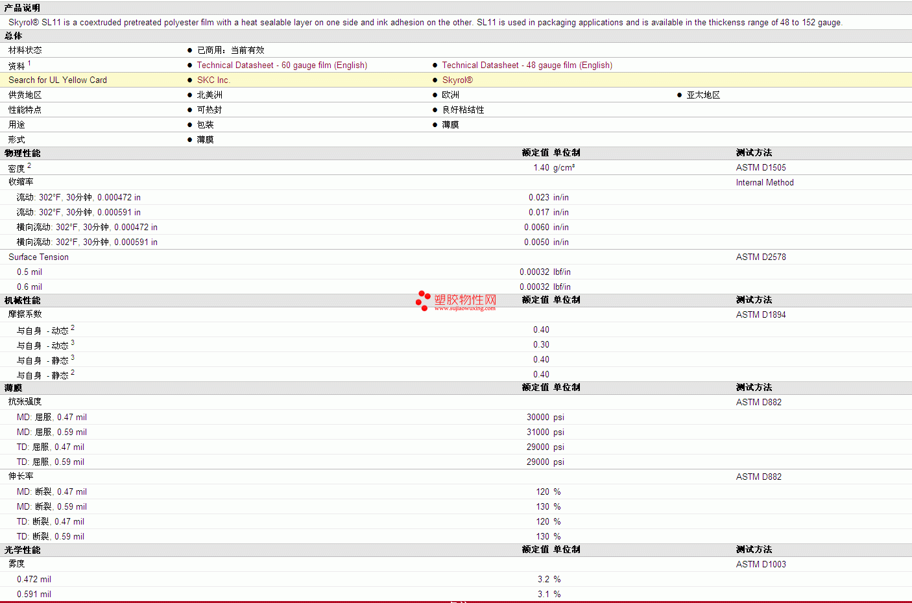912x603 pixels.
Task: Click the 亚太地区 supply region entry
Action: (x=703, y=95)
